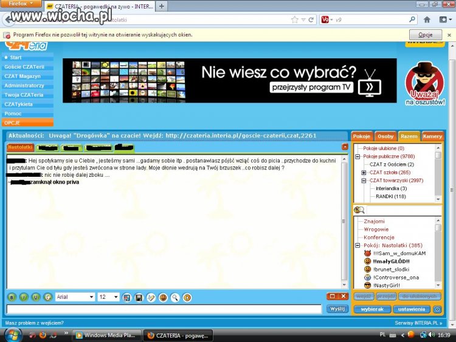
Task: Switch to the Pokoje tab
Action: click(362, 136)
